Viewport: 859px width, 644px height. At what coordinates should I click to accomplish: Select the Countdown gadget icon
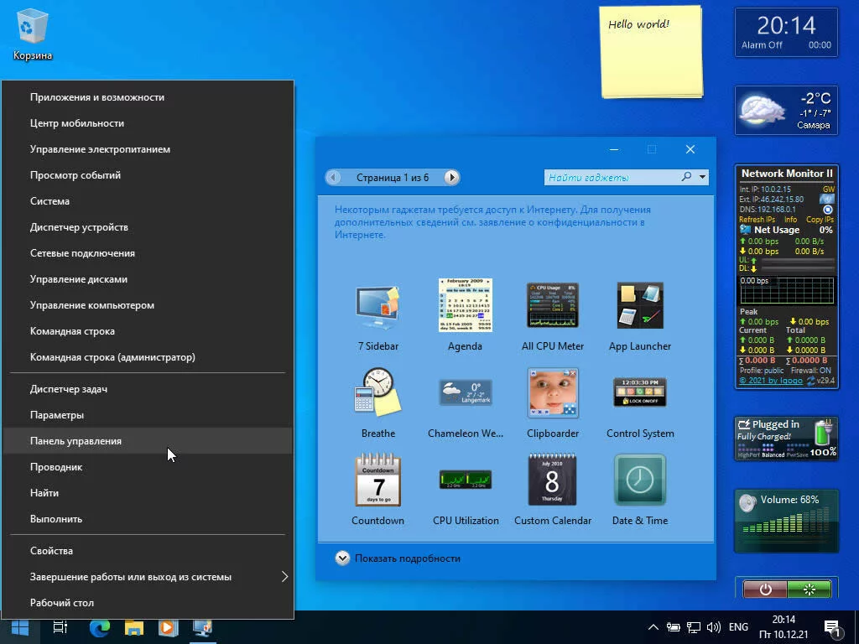click(x=377, y=480)
